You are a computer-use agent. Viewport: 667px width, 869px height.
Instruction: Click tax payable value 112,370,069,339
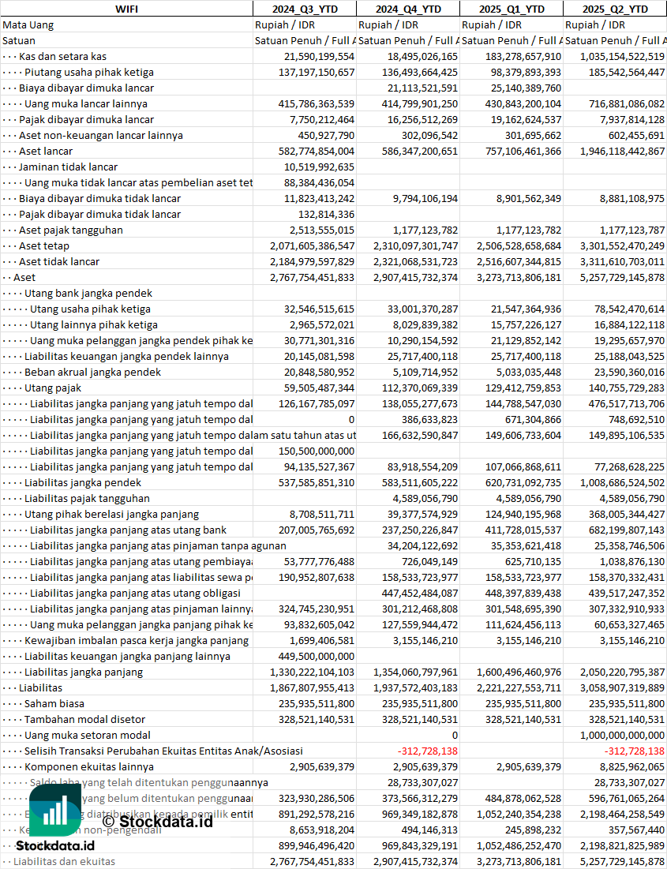(x=420, y=388)
